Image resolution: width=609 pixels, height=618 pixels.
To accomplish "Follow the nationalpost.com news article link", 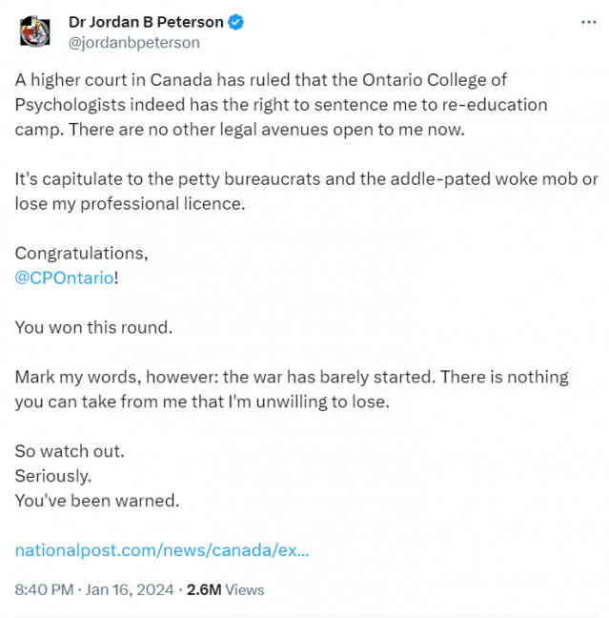I will 162,550.
